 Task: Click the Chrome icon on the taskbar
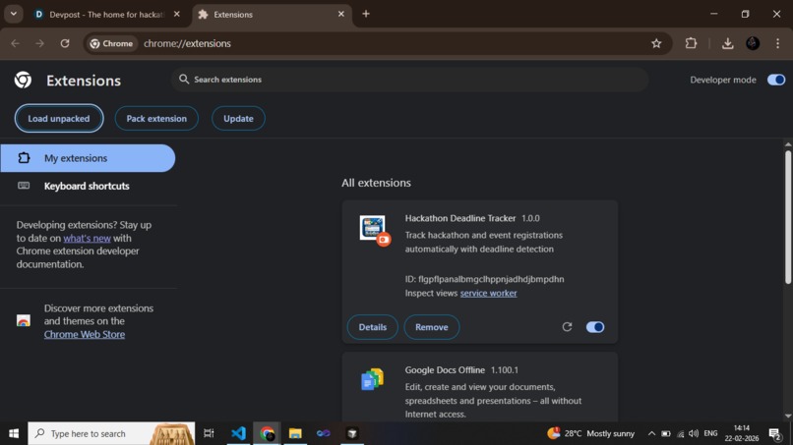click(267, 433)
